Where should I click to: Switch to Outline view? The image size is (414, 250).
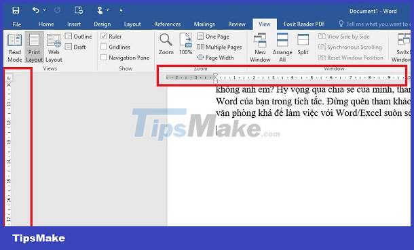79,37
